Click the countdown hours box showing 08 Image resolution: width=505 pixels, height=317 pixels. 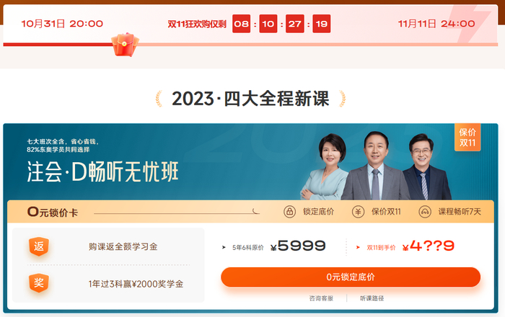click(x=241, y=24)
